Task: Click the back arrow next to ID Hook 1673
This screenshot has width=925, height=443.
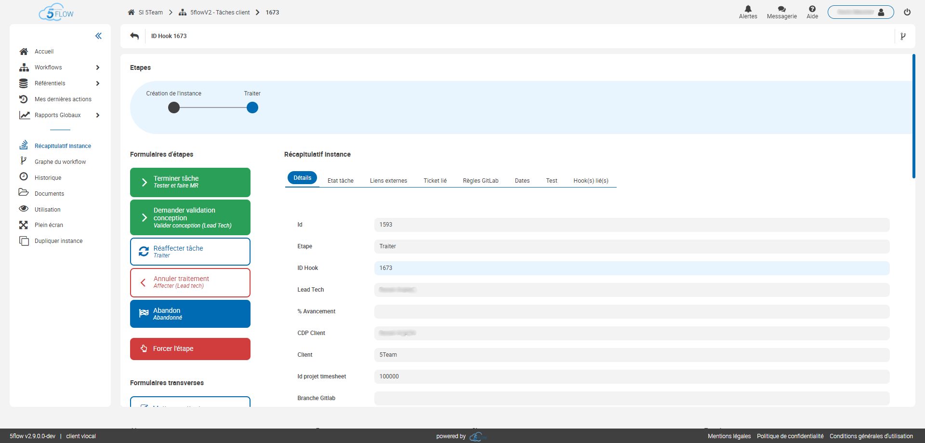Action: pyautogui.click(x=134, y=36)
